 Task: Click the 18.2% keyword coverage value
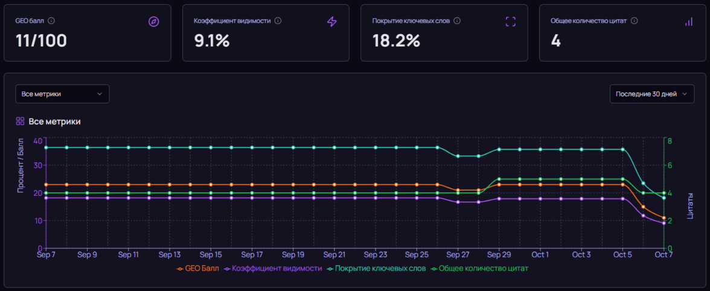coord(396,41)
